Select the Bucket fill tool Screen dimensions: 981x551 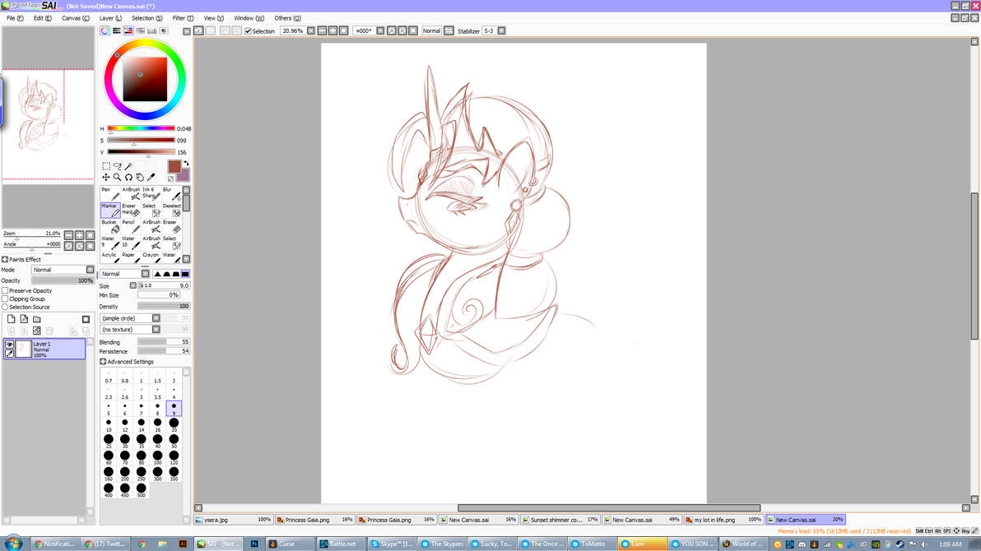110,226
